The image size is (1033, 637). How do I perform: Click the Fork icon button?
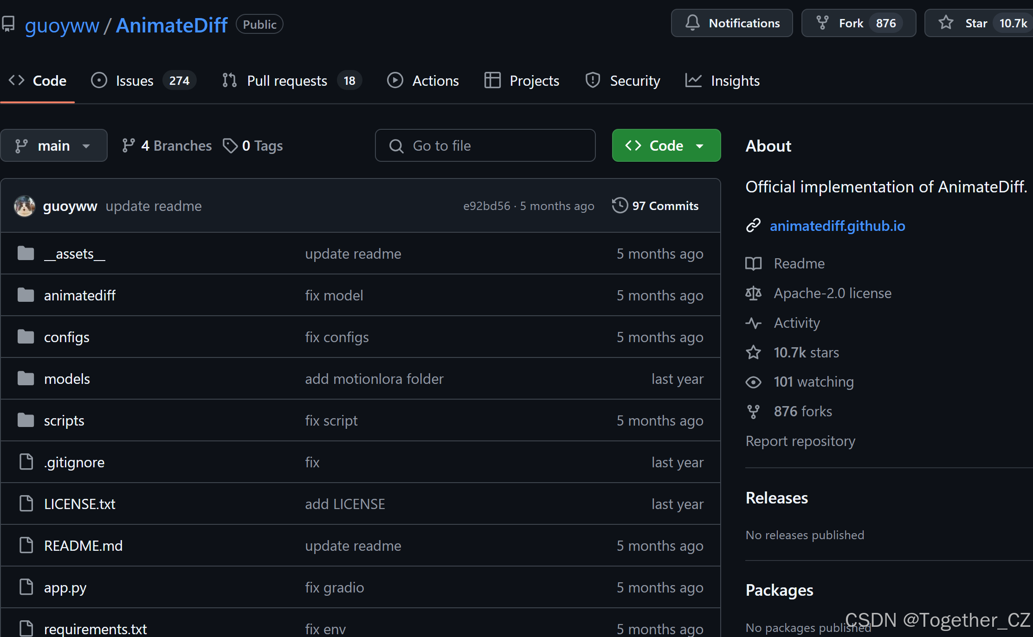pyautogui.click(x=822, y=23)
